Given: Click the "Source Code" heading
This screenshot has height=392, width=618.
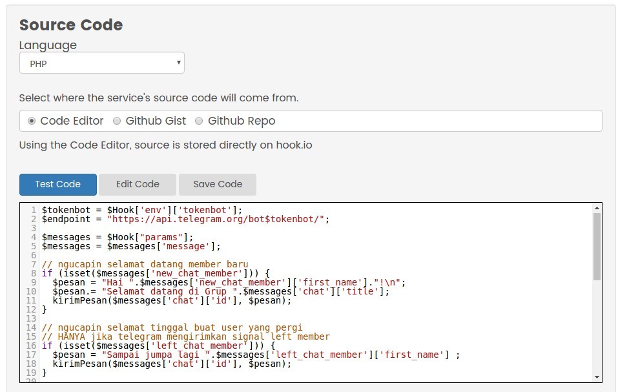Looking at the screenshot, I should [x=70, y=25].
